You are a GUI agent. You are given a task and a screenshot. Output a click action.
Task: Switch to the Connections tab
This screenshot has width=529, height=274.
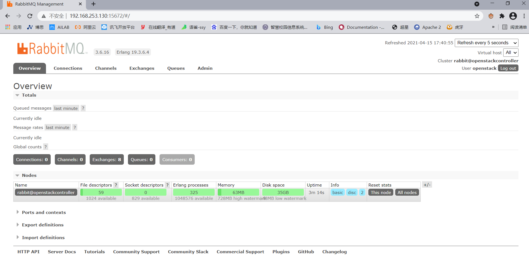(68, 68)
